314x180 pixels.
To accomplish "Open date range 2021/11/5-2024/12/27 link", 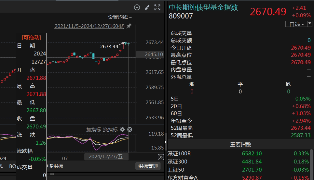I will (x=89, y=26).
